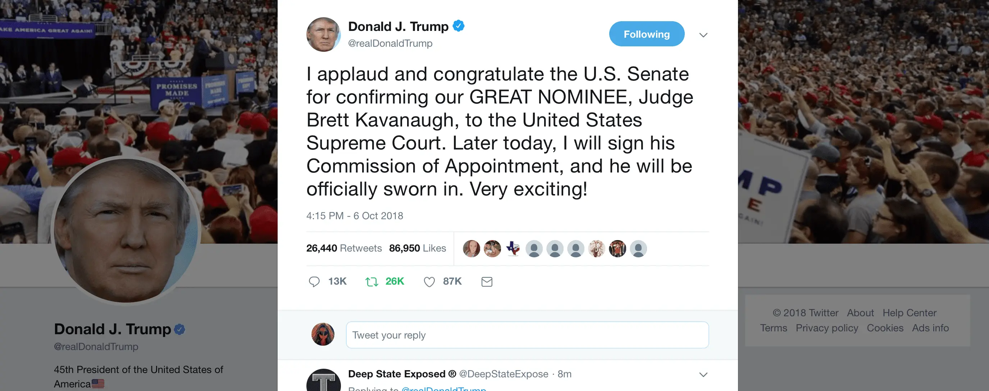This screenshot has width=989, height=391.
Task: Open the Help Center link
Action: point(909,313)
